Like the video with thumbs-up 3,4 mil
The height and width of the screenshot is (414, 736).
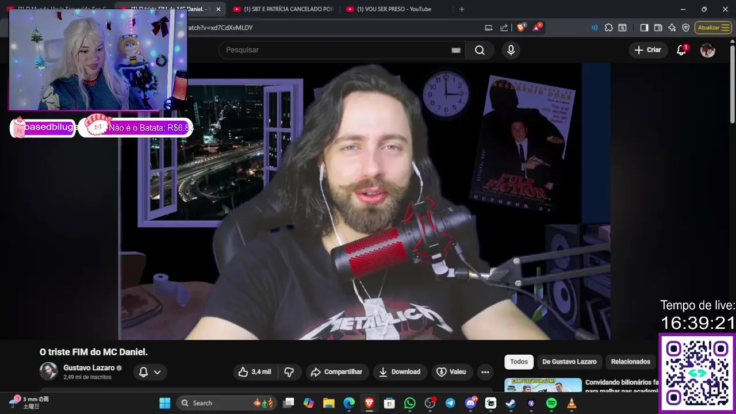[x=255, y=372]
